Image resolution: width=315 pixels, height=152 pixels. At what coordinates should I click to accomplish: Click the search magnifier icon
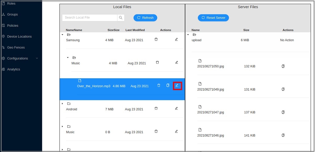121,18
